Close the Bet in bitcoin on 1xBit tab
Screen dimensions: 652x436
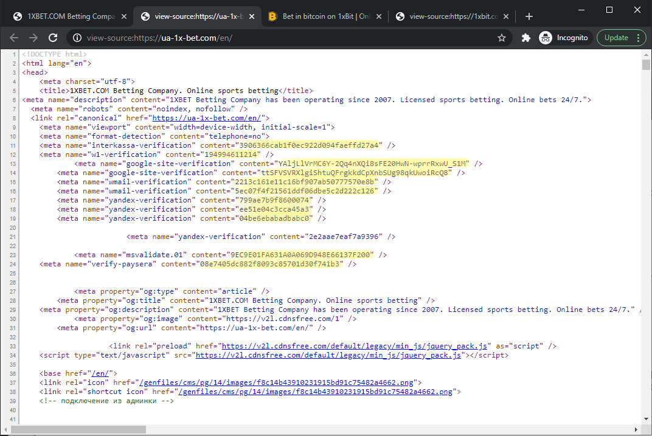(379, 16)
